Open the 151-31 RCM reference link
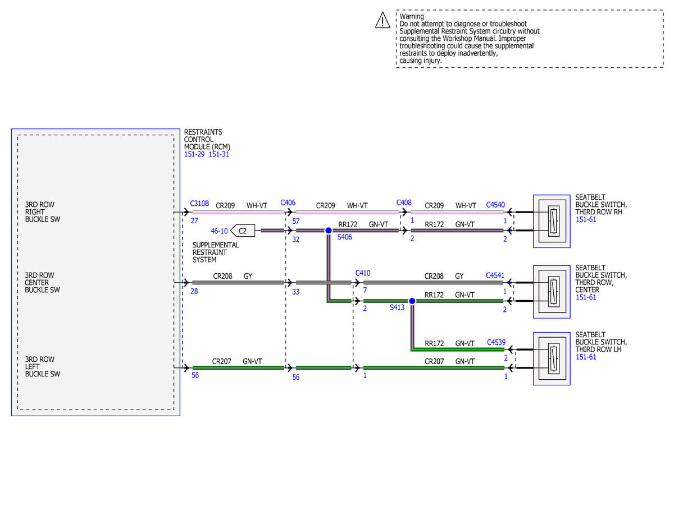674x520 pixels. (219, 154)
